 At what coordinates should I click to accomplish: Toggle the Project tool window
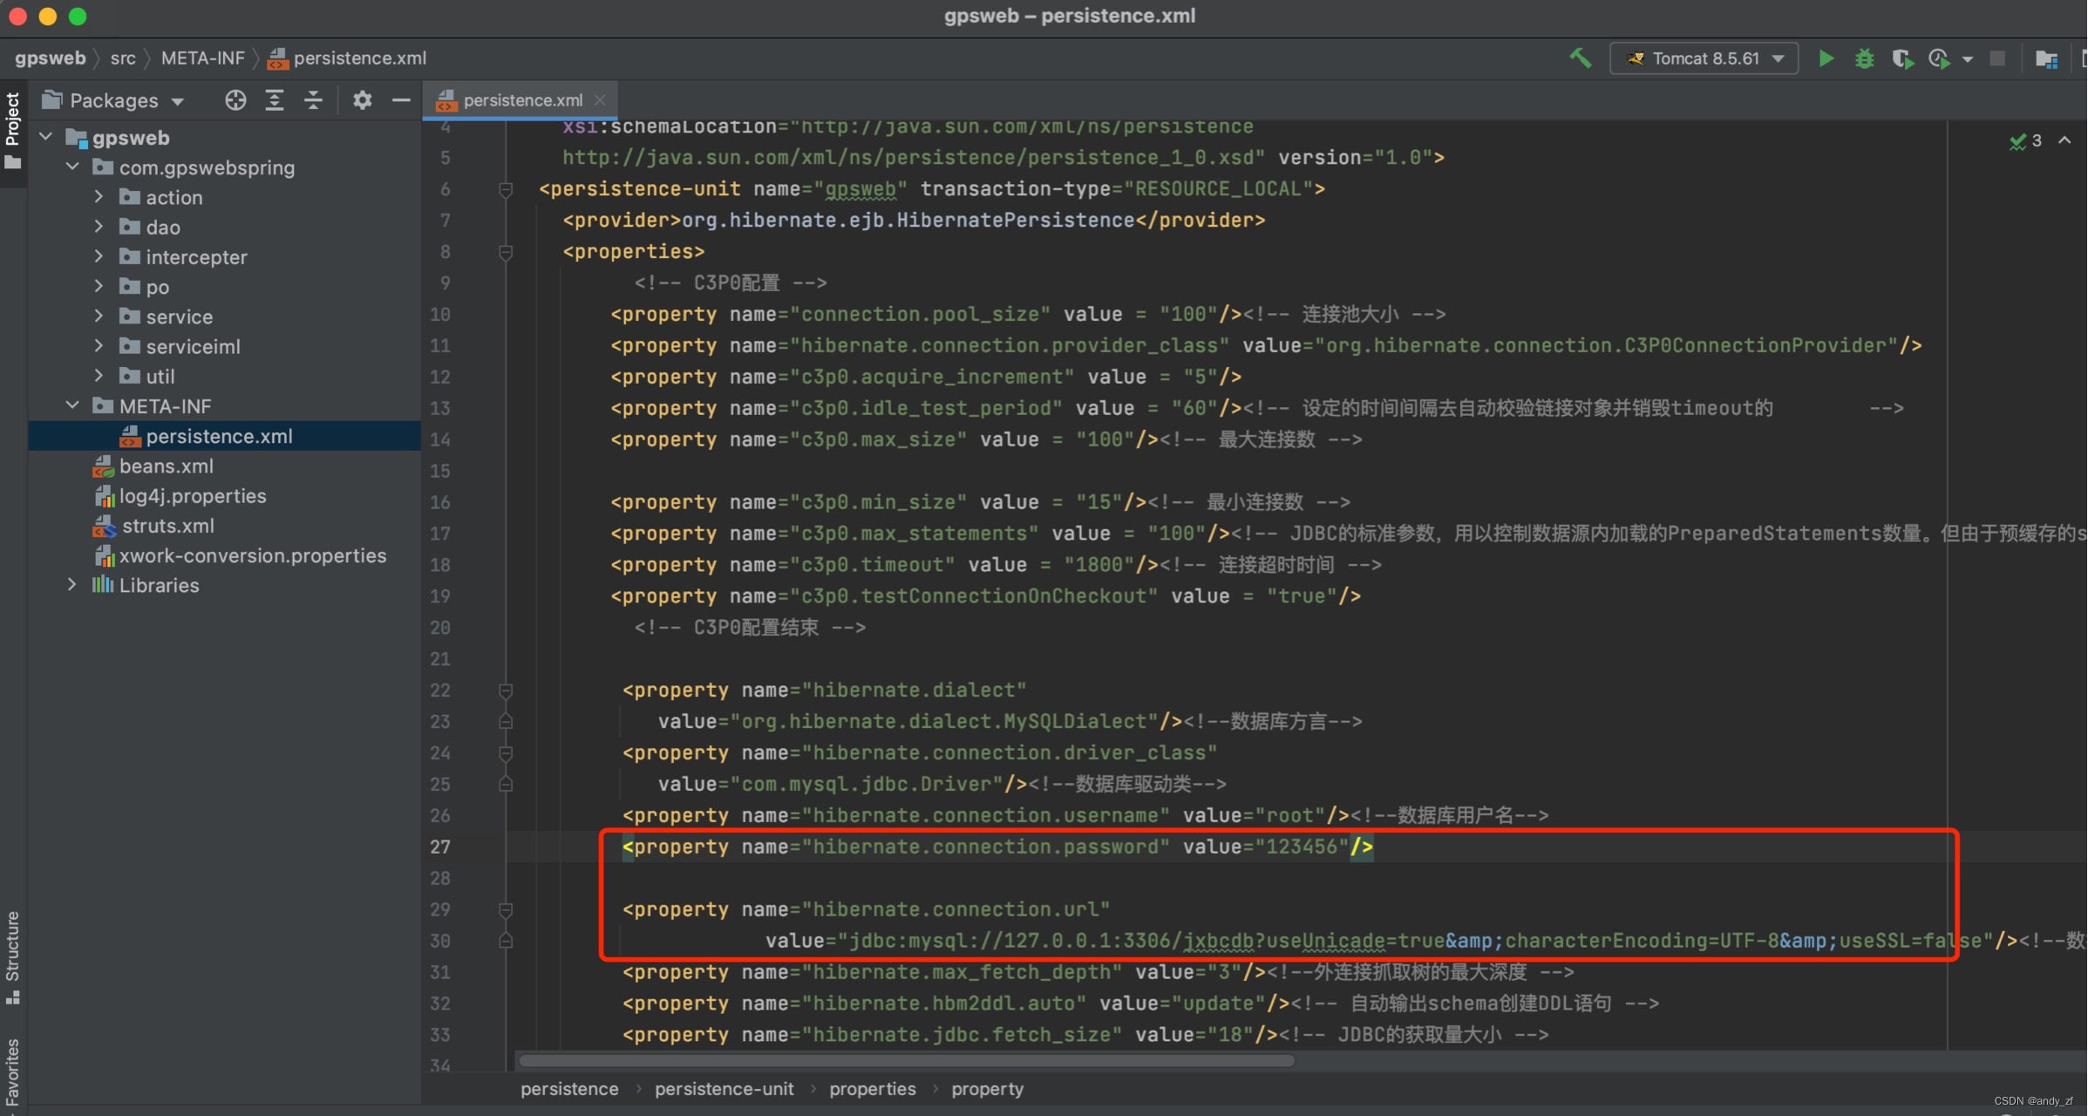point(13,131)
